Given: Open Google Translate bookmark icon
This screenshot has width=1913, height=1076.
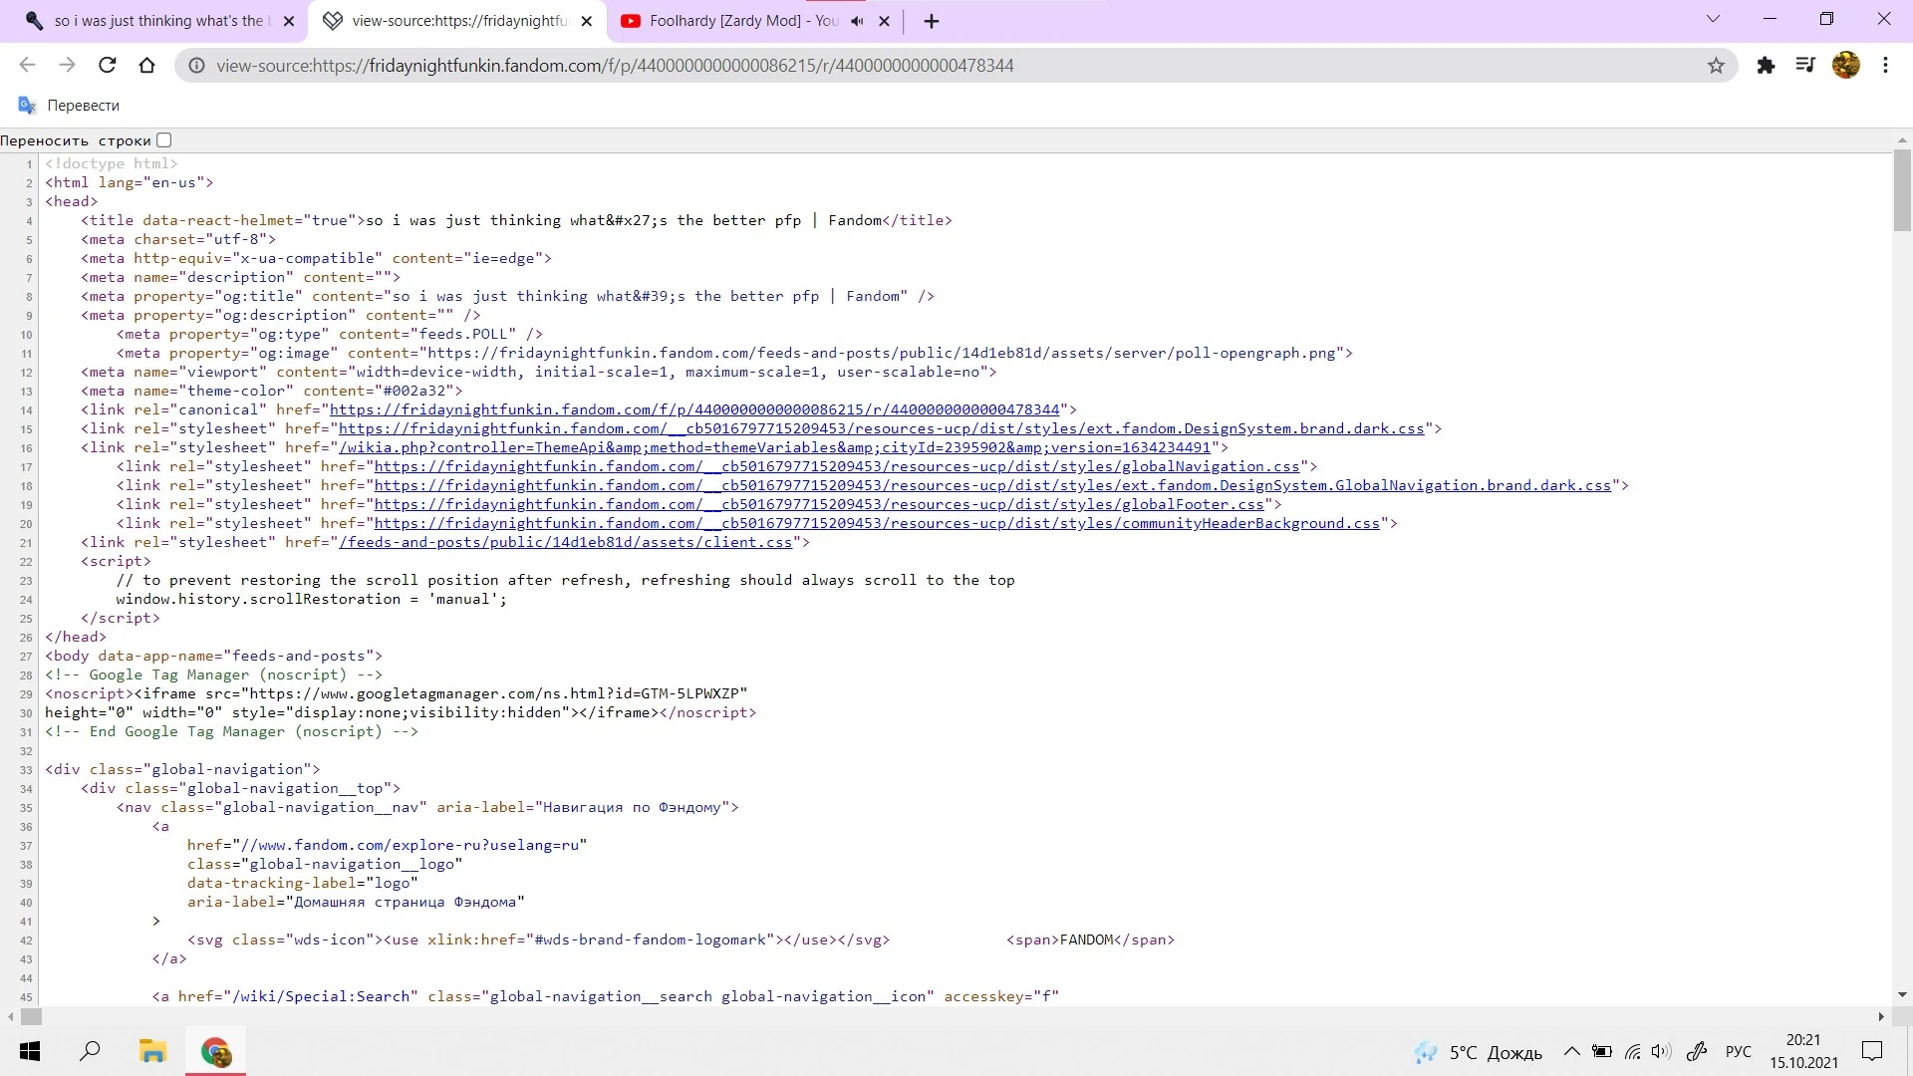Looking at the screenshot, I should click(x=28, y=106).
